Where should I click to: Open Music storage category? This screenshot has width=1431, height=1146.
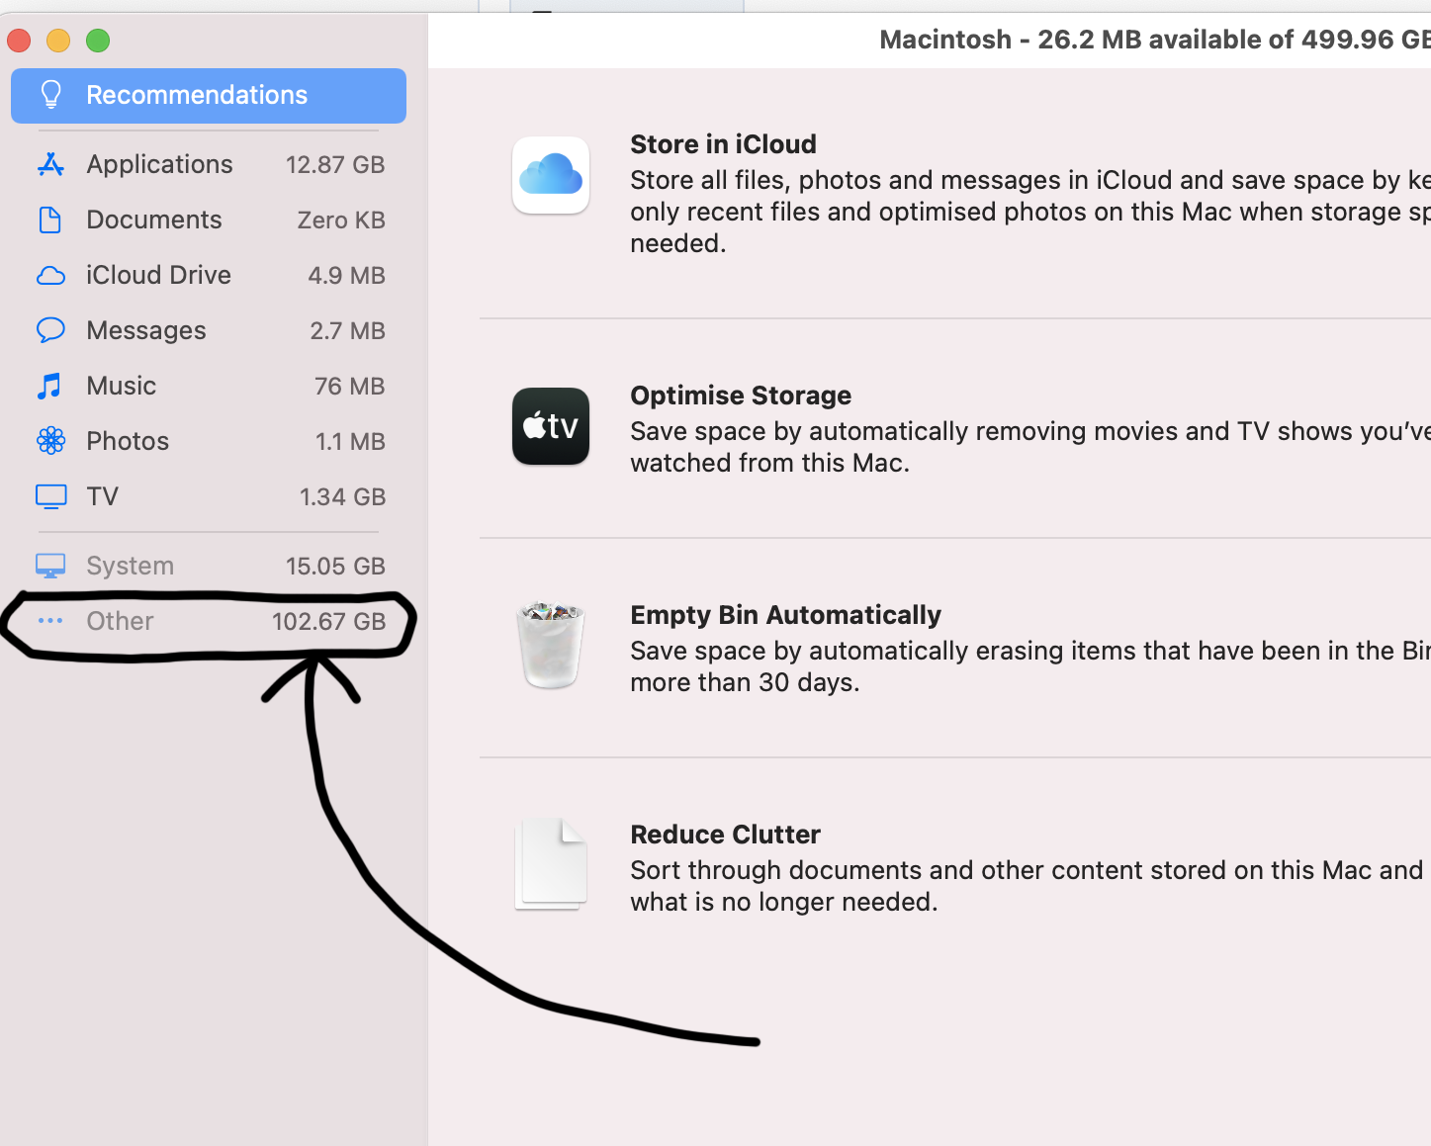(x=209, y=386)
